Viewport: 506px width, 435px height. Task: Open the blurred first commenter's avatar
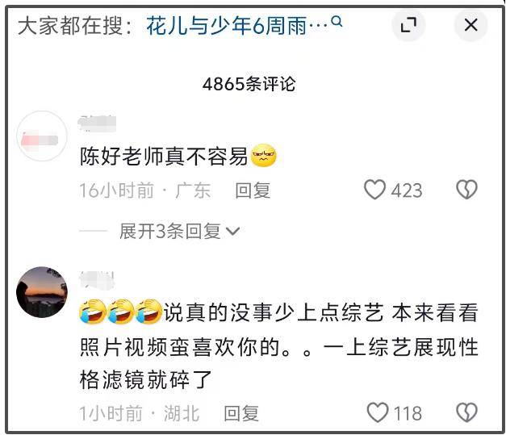42,136
